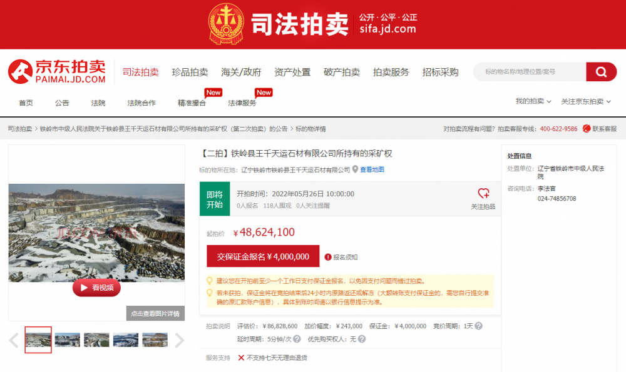Open 破产拍卖 nav tab
This screenshot has width=626, height=372.
(x=342, y=72)
